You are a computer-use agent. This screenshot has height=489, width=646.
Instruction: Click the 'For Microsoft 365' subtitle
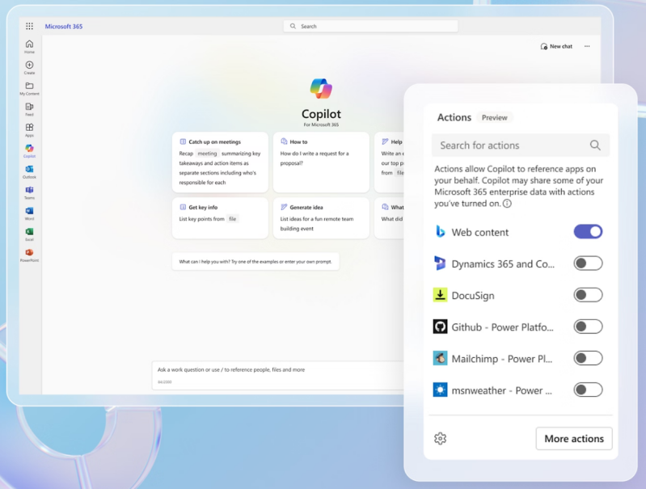321,124
